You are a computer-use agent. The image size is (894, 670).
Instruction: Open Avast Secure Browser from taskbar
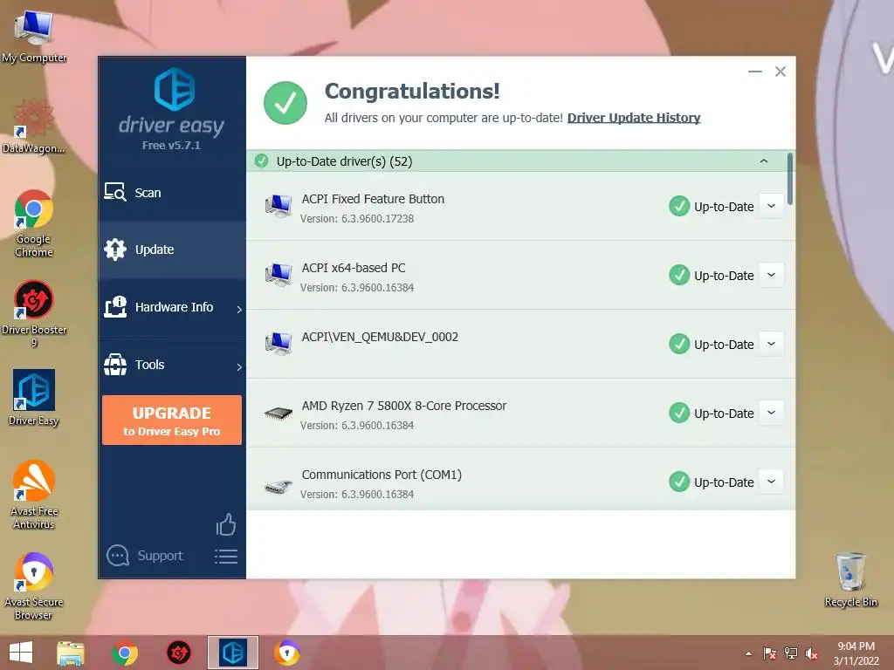pos(286,653)
